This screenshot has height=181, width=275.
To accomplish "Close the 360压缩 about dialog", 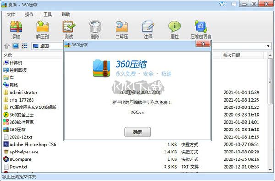I will tap(203, 44).
